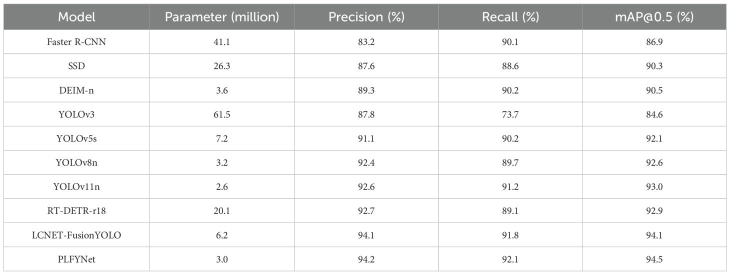Click the YOLOv8n row label
This screenshot has width=730, height=275.
(x=76, y=162)
